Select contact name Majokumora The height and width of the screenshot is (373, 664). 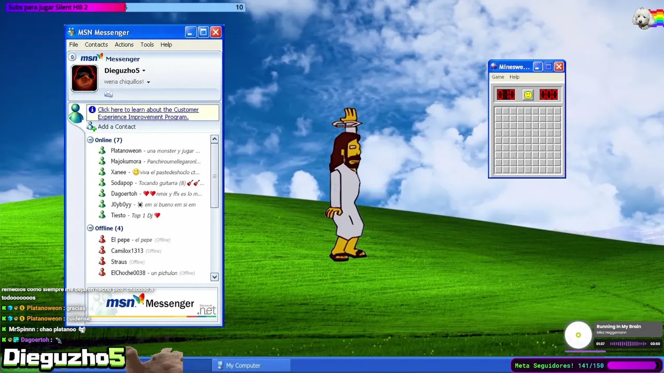coord(126,162)
